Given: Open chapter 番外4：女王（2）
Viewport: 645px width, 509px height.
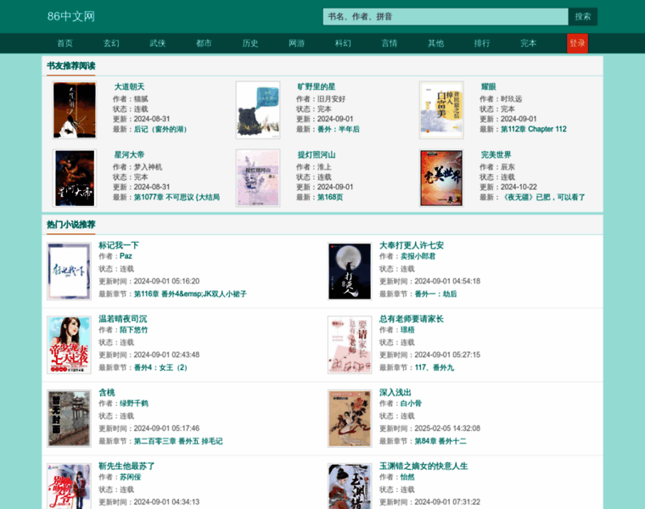Looking at the screenshot, I should [x=160, y=367].
